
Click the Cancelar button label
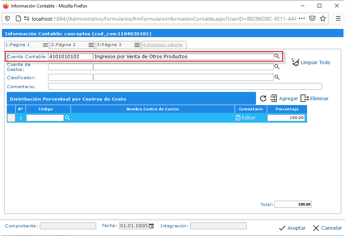[331, 228]
